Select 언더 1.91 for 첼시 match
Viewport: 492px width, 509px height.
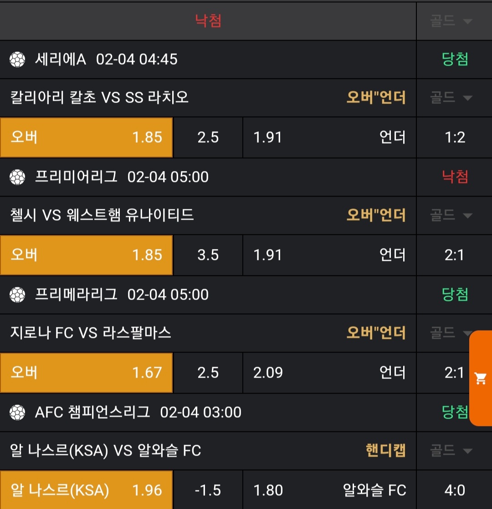coord(329,255)
